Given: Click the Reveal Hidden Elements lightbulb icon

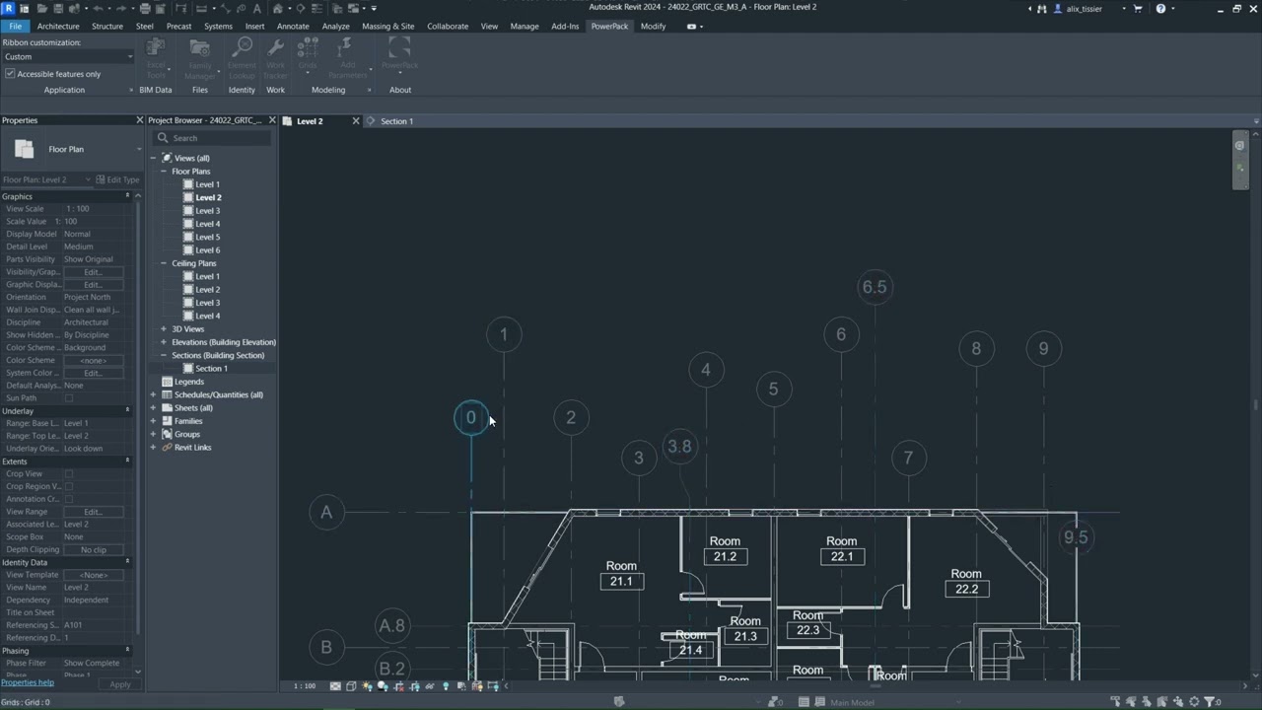Looking at the screenshot, I should click(x=446, y=686).
